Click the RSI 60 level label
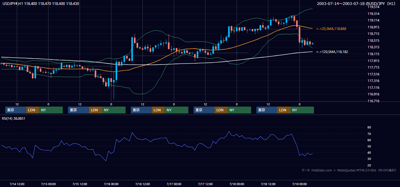The image size is (400, 187). coord(369,140)
